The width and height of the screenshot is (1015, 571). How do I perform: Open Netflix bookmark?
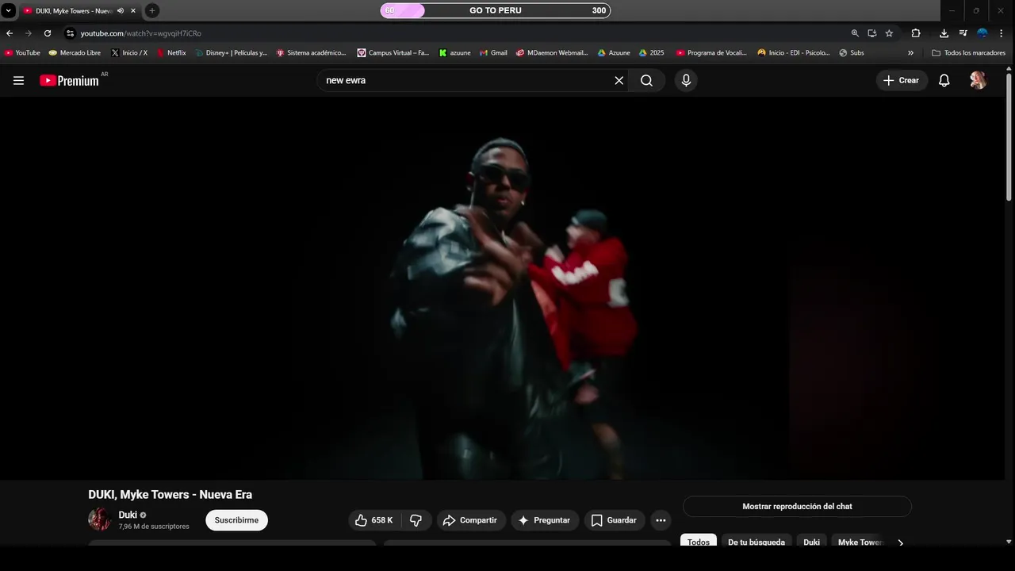171,53
